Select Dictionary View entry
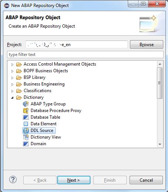 46,137
